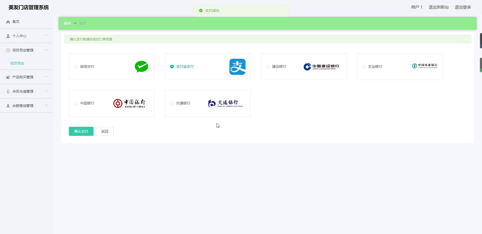
Task: Click the clock icon beside 项目预定管理
Action: [x=8, y=50]
